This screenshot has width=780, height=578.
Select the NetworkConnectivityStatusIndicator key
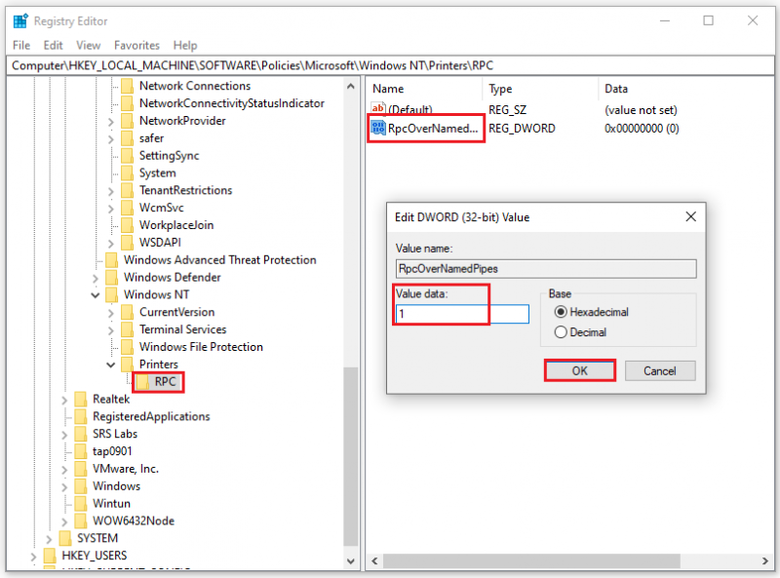(x=232, y=103)
